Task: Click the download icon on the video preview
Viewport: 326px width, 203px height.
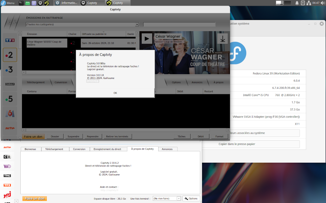Action: point(223,38)
